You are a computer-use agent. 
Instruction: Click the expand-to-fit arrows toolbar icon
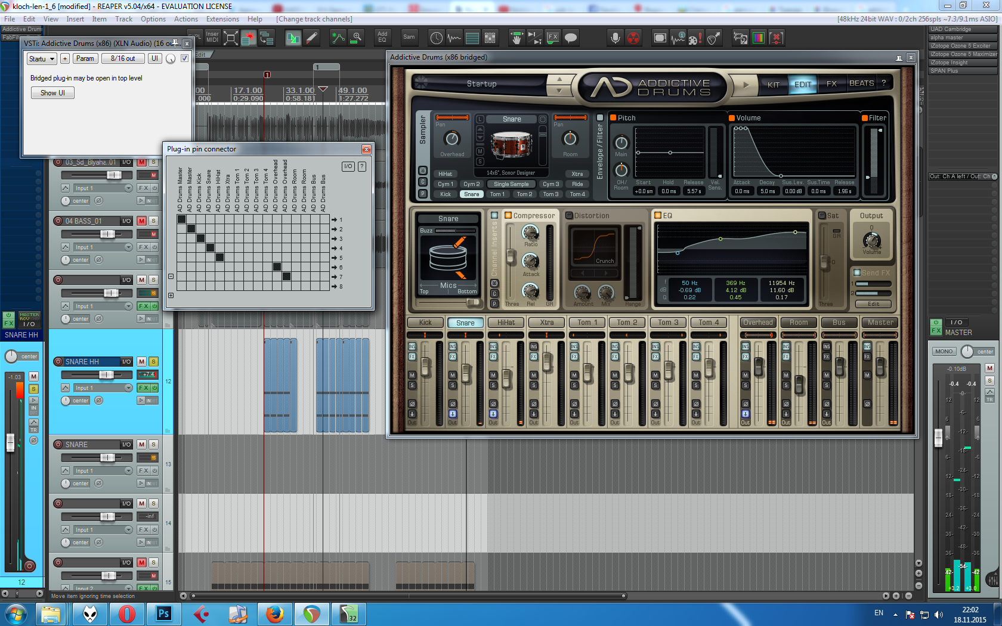coord(230,38)
